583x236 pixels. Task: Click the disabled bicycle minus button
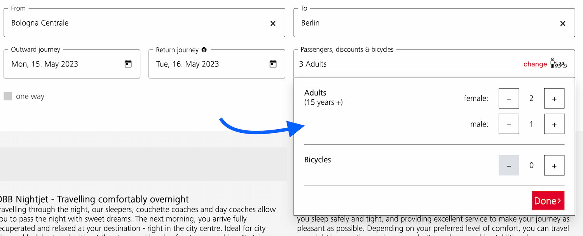[x=509, y=165]
